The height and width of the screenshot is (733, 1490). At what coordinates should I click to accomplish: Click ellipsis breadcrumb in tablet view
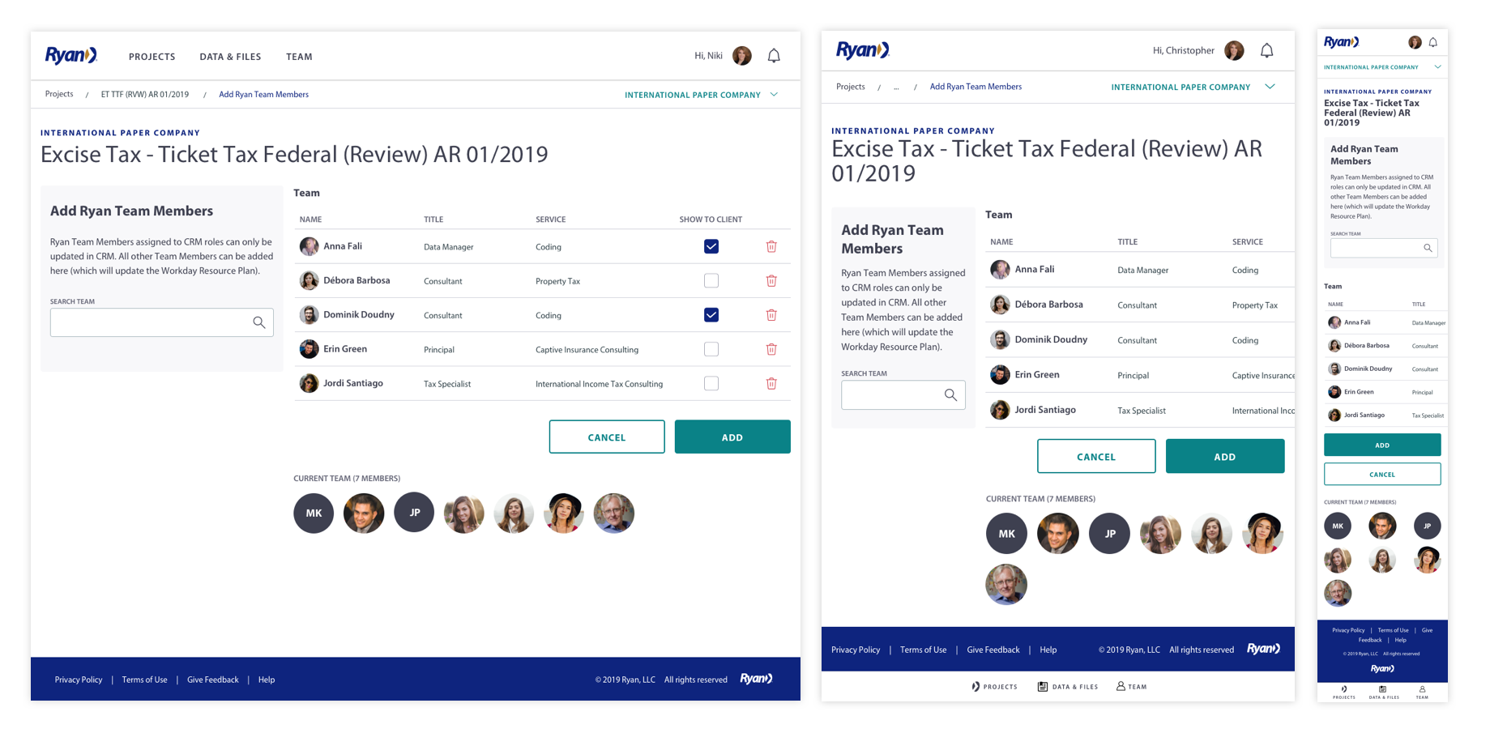[896, 87]
